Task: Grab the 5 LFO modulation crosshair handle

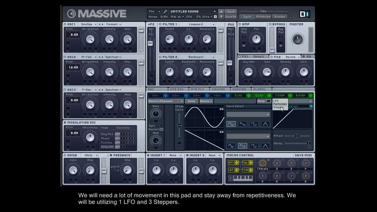Action: click(249, 95)
